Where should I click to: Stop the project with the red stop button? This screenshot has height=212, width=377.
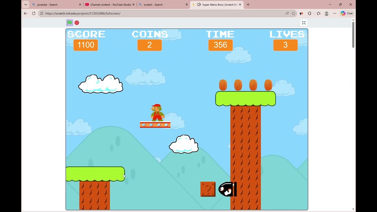[x=77, y=23]
